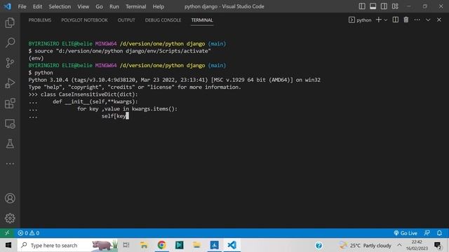Viewport: 449px width, 252px height.
Task: Select the python terminal instance label
Action: (x=360, y=20)
